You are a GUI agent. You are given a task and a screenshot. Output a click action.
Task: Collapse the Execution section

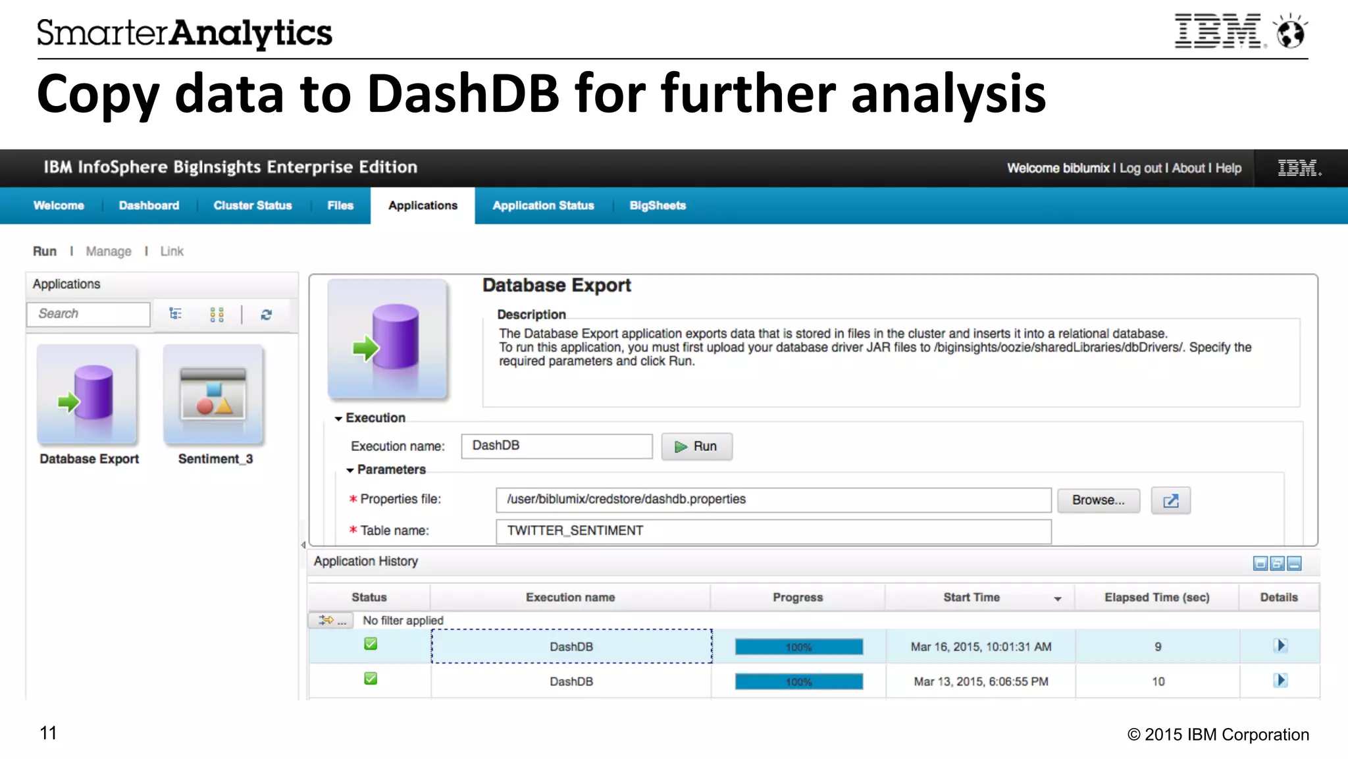[x=338, y=419]
